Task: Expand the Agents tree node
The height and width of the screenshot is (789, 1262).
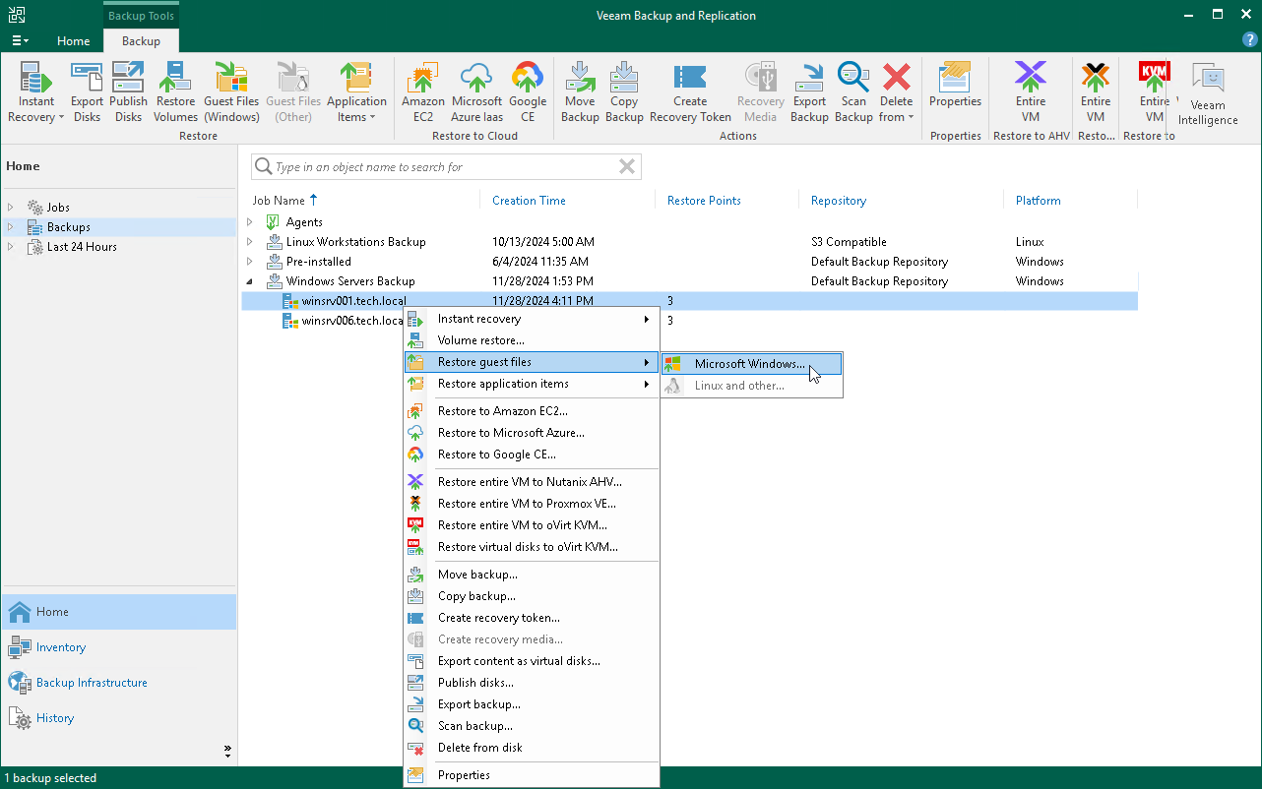Action: [250, 222]
